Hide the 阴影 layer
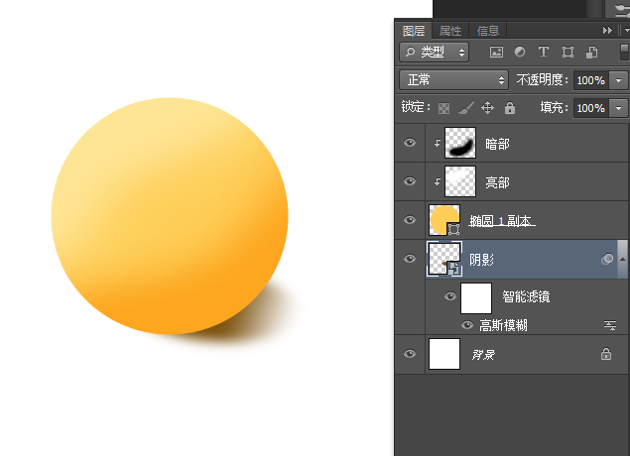The width and height of the screenshot is (630, 456). coord(410,259)
